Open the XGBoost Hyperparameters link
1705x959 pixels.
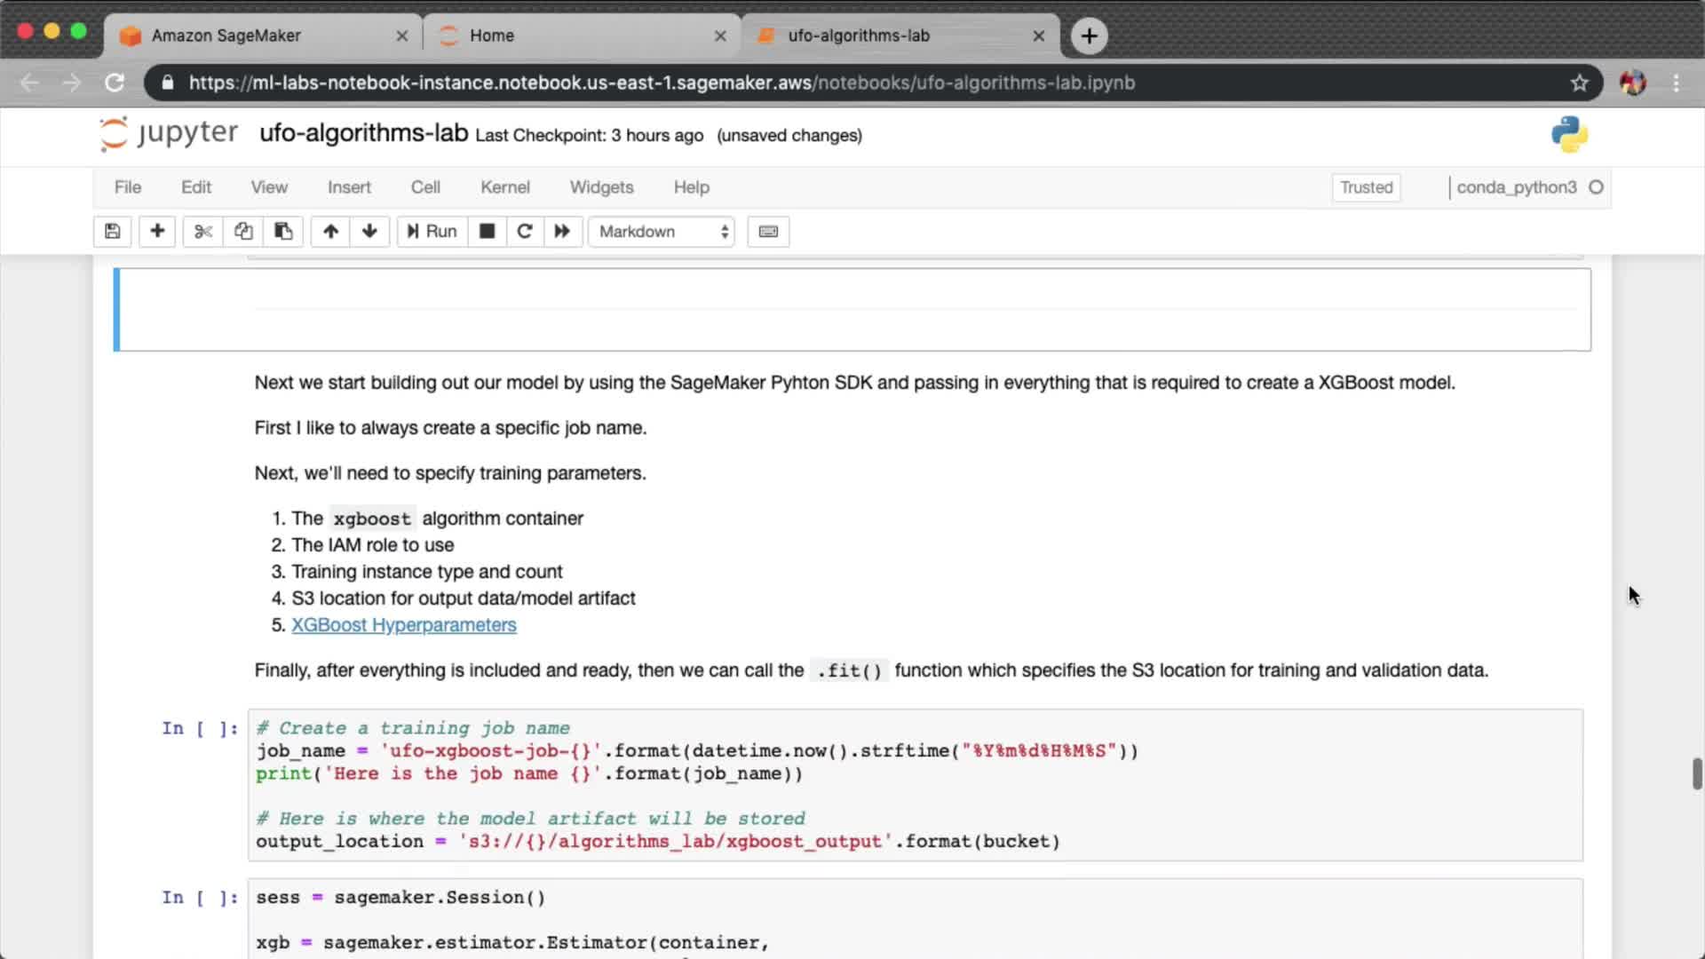(x=403, y=625)
